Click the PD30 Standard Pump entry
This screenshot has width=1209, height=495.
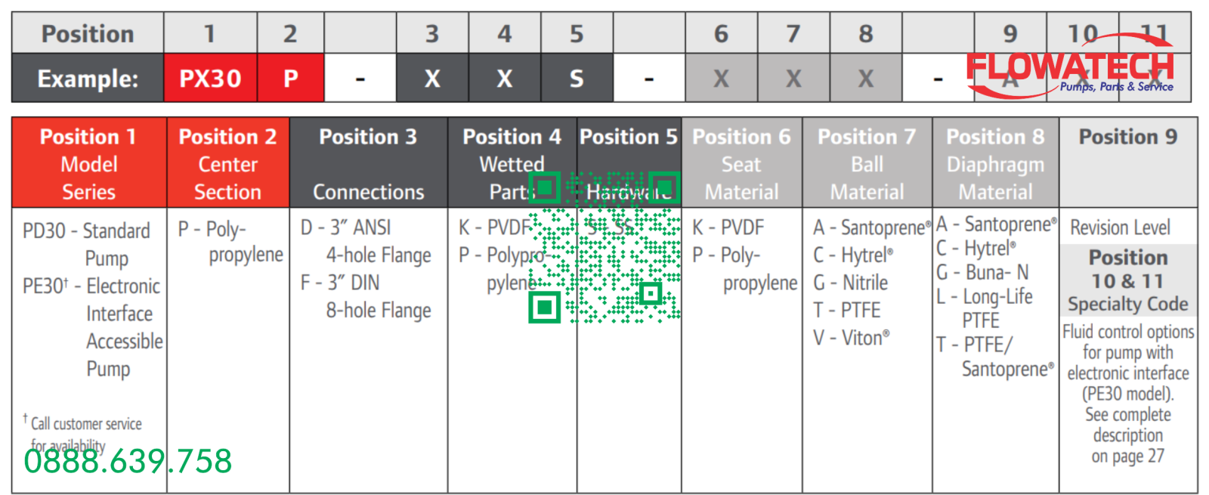87,244
